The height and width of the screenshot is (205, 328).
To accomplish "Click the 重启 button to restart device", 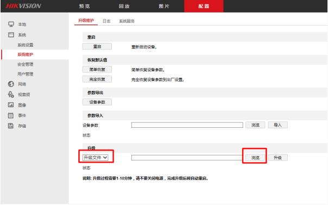I will (97, 46).
